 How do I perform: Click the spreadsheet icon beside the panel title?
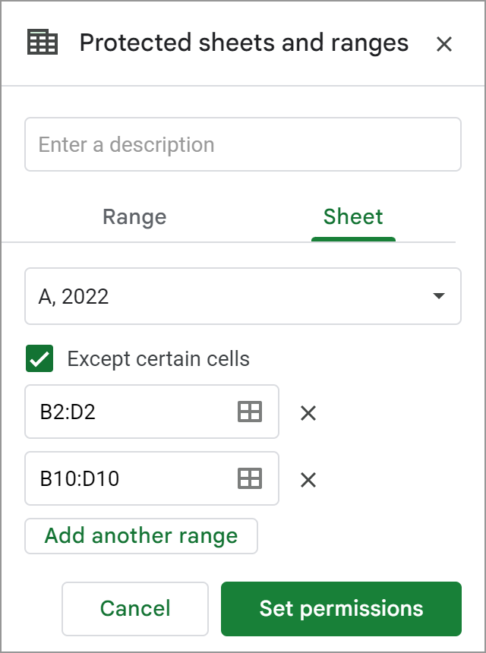42,42
